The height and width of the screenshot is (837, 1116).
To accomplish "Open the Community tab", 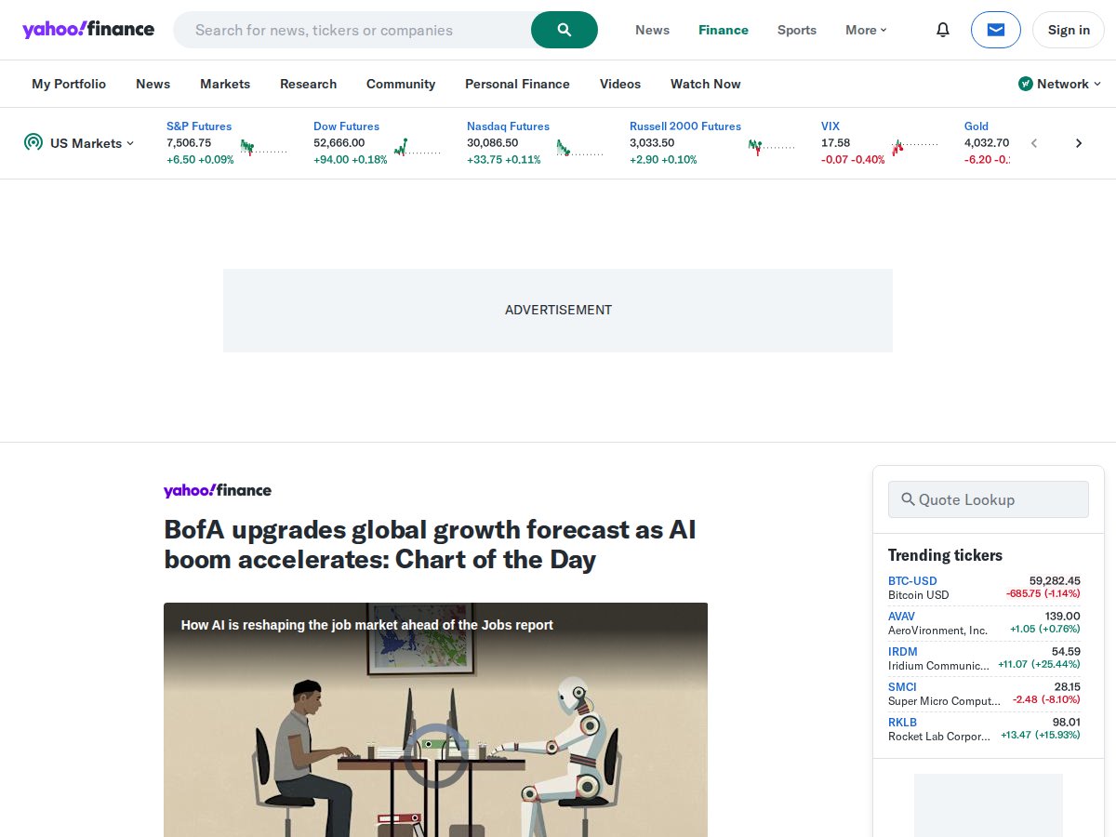I will pos(401,84).
